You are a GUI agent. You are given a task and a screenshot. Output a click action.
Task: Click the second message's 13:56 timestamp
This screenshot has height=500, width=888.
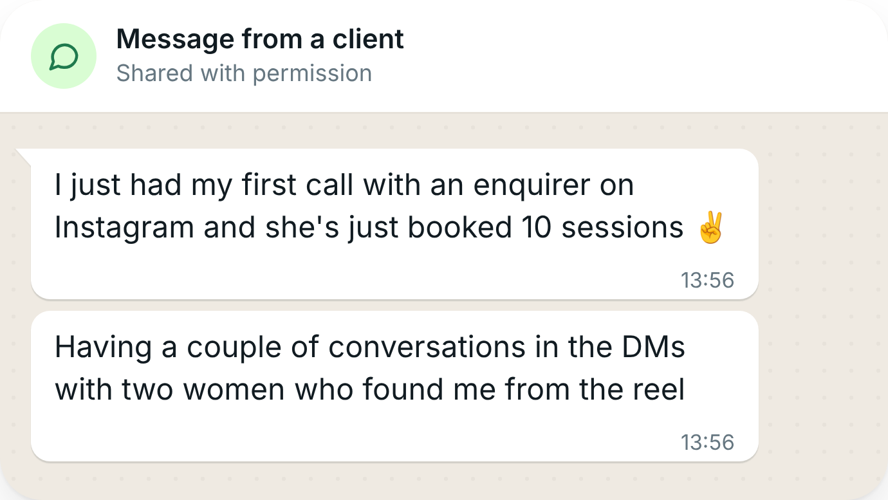[x=707, y=443]
